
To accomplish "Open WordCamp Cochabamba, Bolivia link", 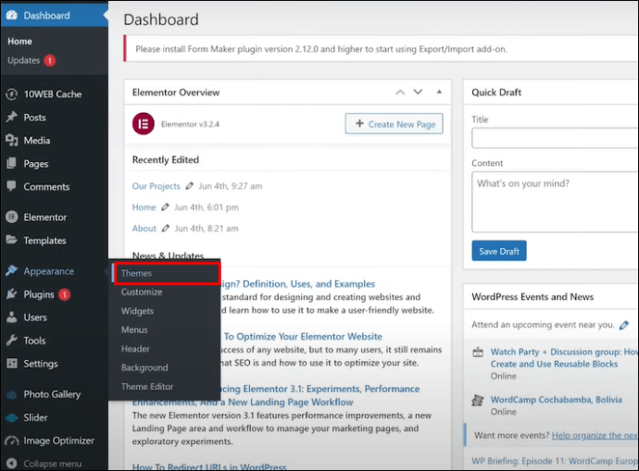I will [556, 400].
